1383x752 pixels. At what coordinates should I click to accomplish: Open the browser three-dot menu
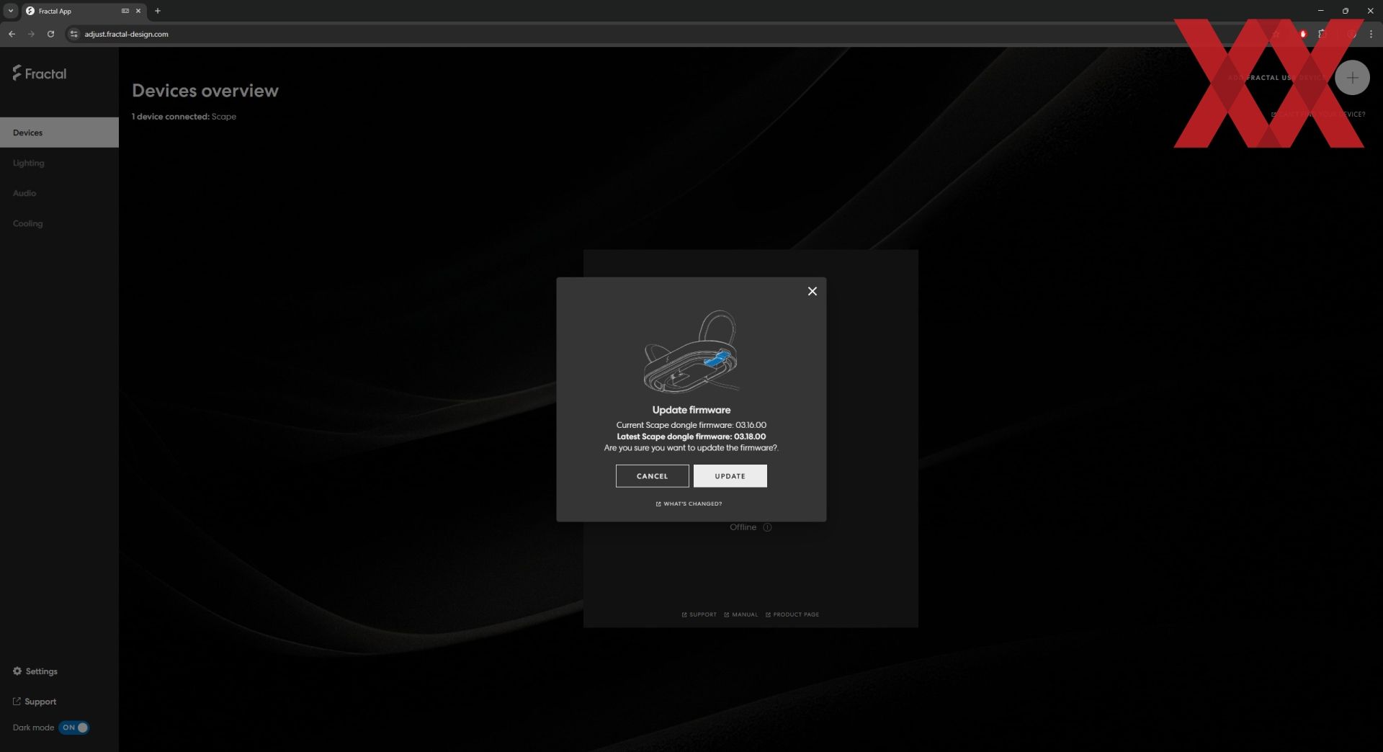tap(1371, 34)
